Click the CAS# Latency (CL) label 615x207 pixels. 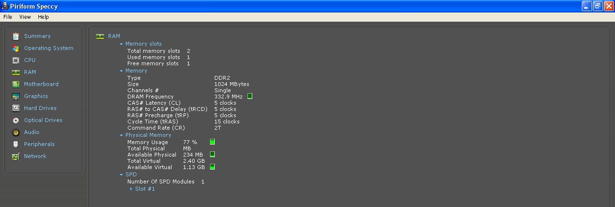point(154,103)
